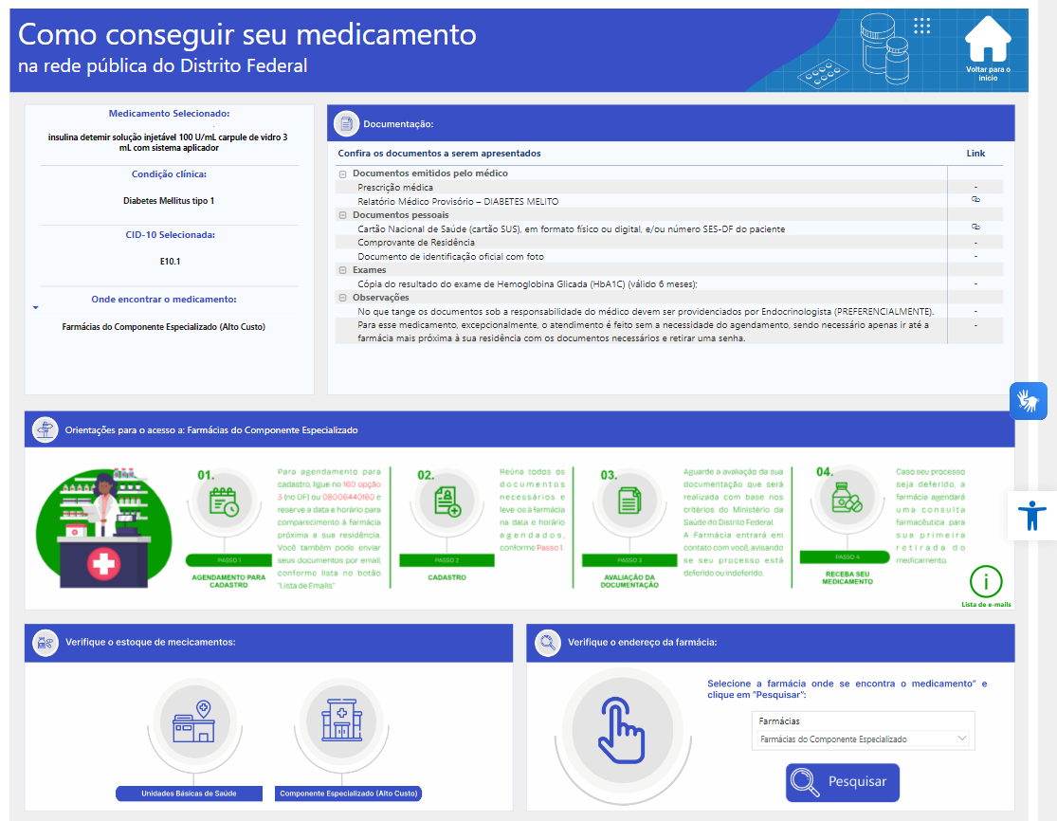Click the pill blister pack illustration

pyautogui.click(x=823, y=73)
